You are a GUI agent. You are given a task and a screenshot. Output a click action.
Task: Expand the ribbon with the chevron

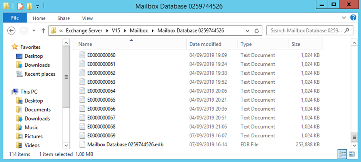coord(344,18)
